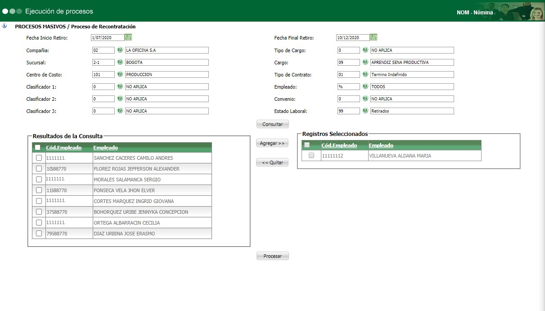Select checkbox for DIAZ URBINA JOSE ERASMO
Viewport: 545px width, 311px height.
tap(39, 233)
